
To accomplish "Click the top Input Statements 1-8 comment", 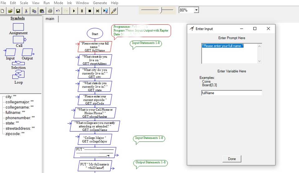I will pos(146,43).
